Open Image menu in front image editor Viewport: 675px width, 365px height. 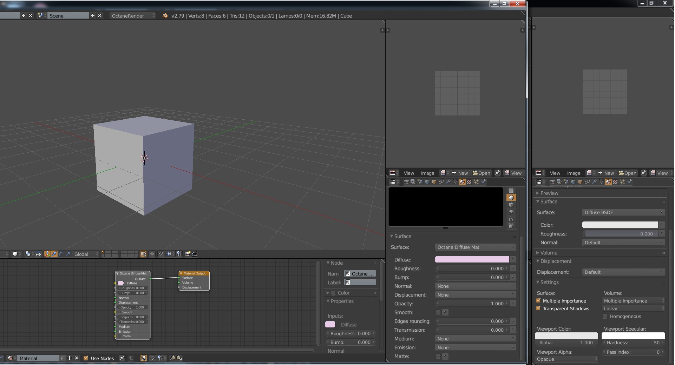pyautogui.click(x=427, y=173)
